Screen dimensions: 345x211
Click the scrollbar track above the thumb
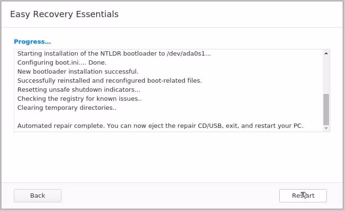point(326,74)
